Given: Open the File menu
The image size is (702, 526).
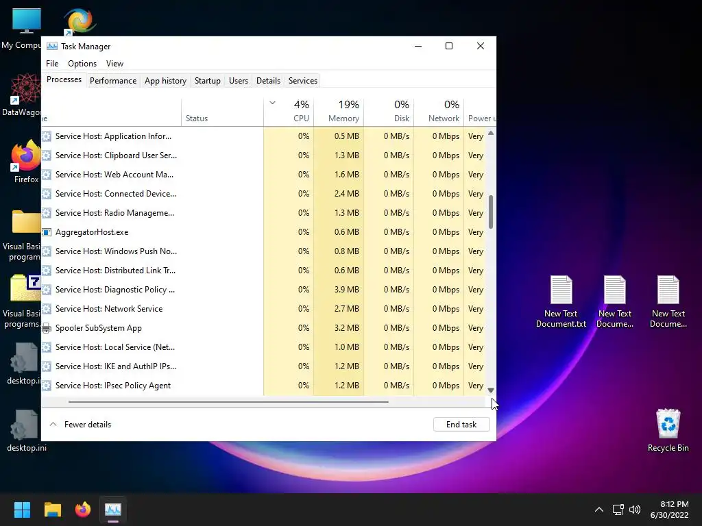Looking at the screenshot, I should tap(52, 64).
